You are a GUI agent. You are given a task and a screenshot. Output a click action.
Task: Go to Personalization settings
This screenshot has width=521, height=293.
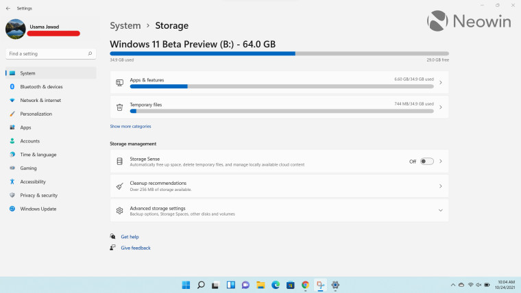51,114
